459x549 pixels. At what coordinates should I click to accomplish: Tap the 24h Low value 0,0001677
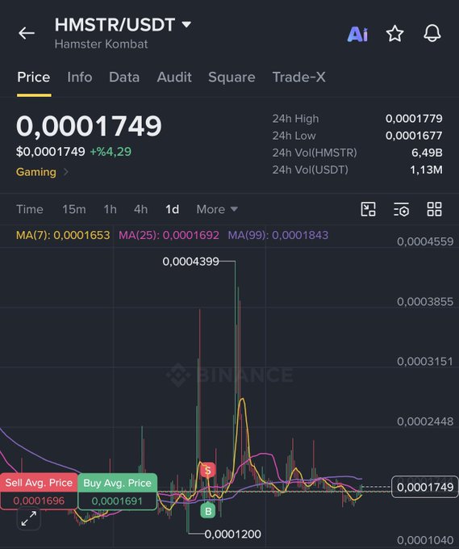tap(414, 136)
